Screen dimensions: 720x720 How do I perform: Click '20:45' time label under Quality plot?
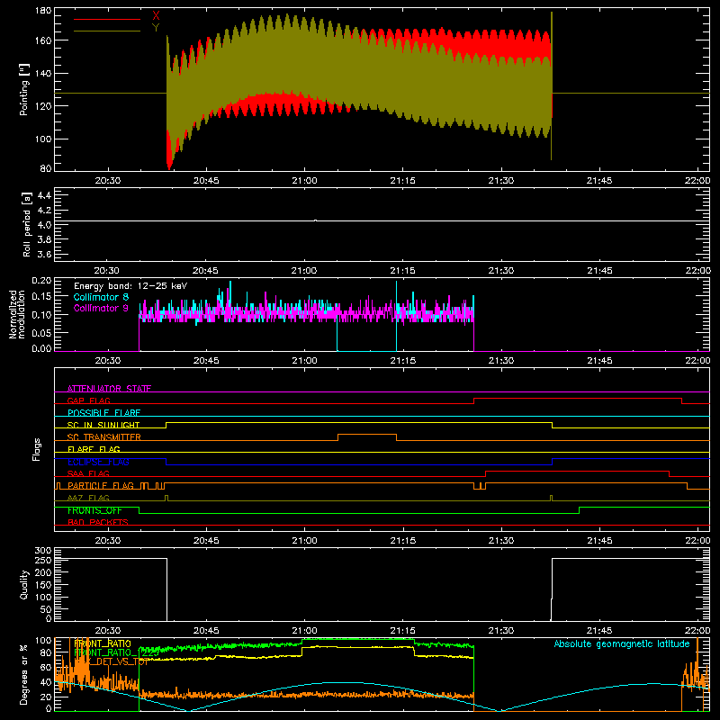(206, 631)
